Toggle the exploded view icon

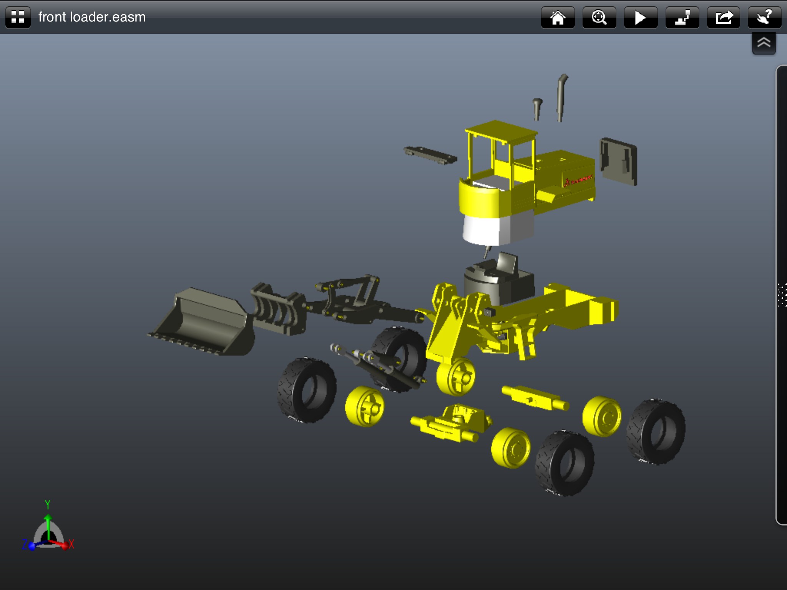tap(682, 17)
